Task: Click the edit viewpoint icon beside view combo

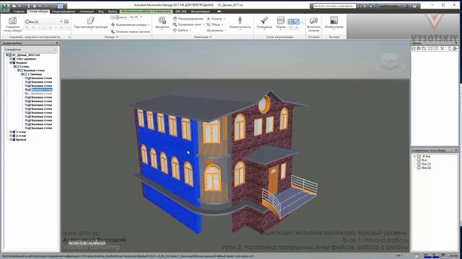Action: [x=66, y=22]
